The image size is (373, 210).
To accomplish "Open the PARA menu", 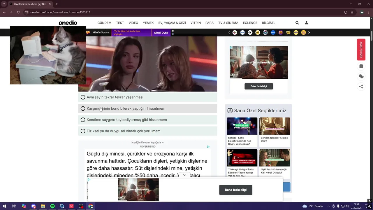I will coord(210,23).
